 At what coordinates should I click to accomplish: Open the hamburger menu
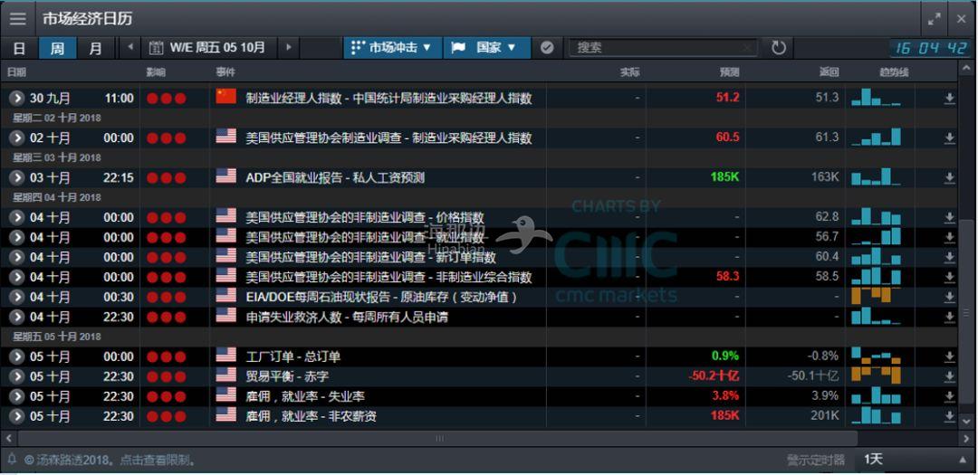(17, 18)
